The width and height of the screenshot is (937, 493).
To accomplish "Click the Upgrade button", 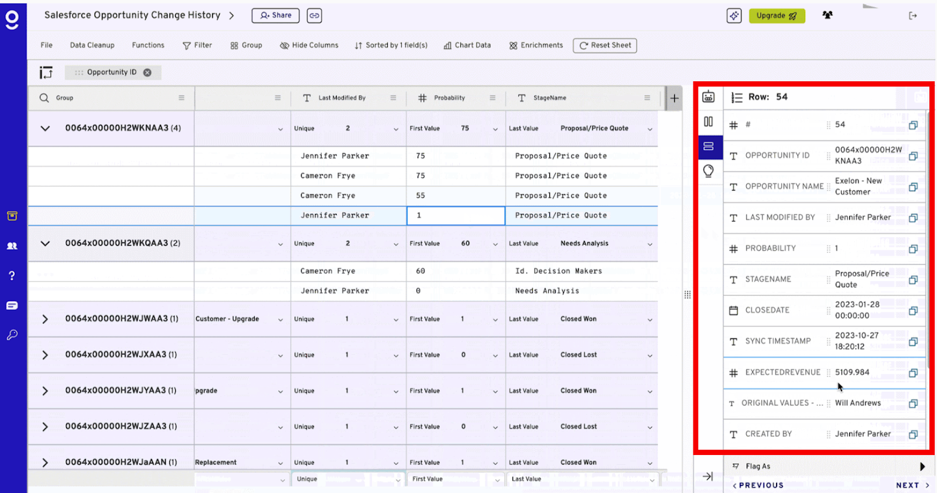I will tap(777, 16).
